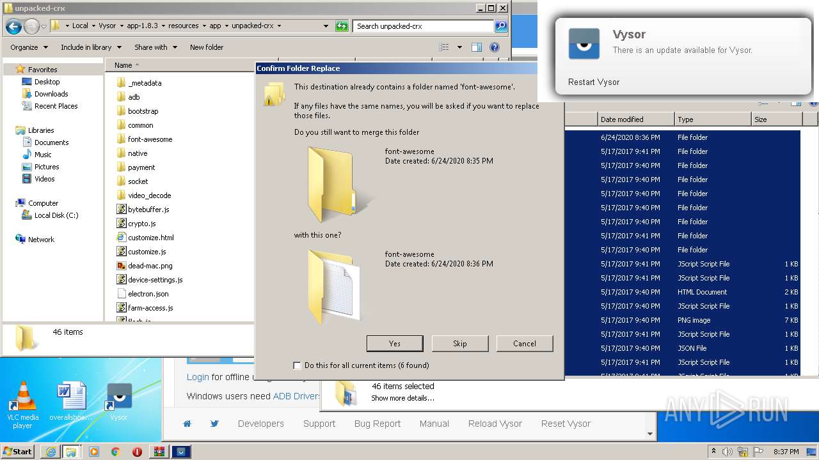Open the view options dropdown arrow
Viewport: 819px width, 460px height.
click(x=459, y=47)
